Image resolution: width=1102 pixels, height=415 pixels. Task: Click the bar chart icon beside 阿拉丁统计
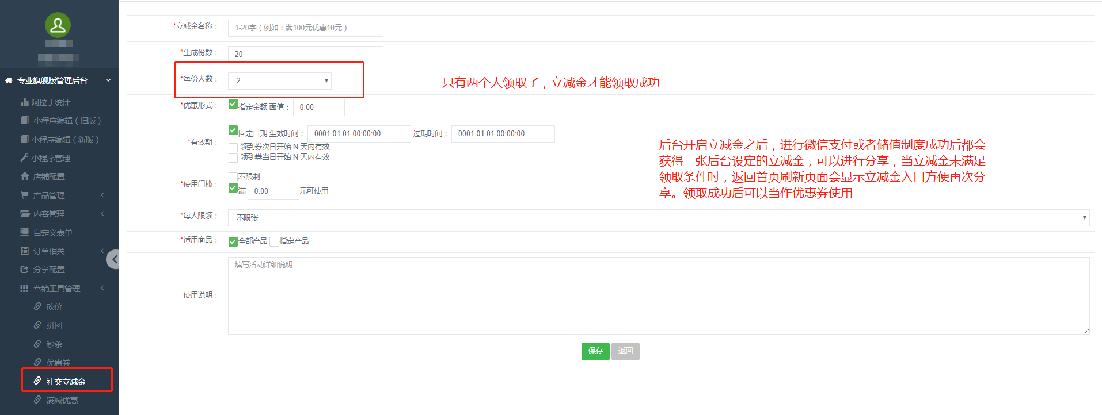coord(25,102)
